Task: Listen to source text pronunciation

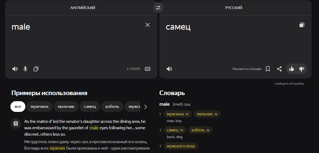Action: pos(15,69)
